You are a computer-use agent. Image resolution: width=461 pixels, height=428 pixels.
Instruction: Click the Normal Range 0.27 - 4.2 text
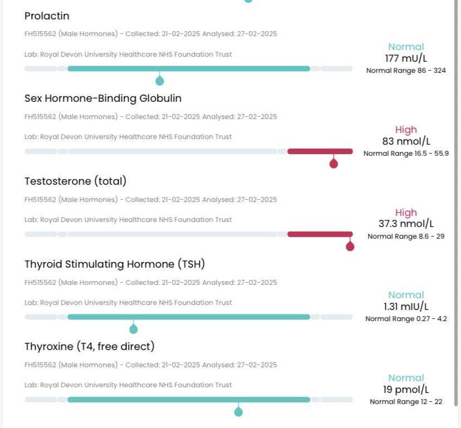[406, 319]
